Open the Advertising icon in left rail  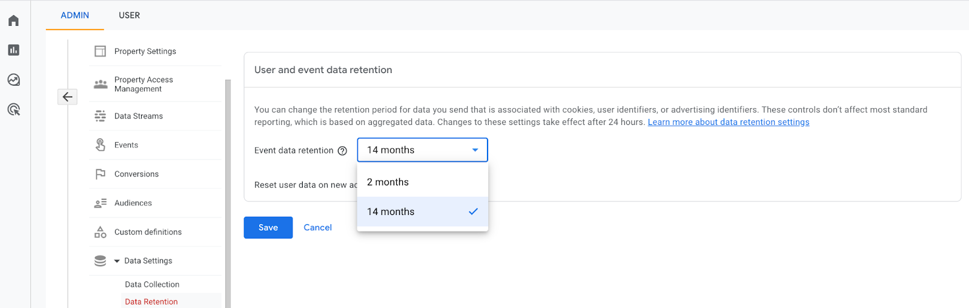[x=13, y=109]
